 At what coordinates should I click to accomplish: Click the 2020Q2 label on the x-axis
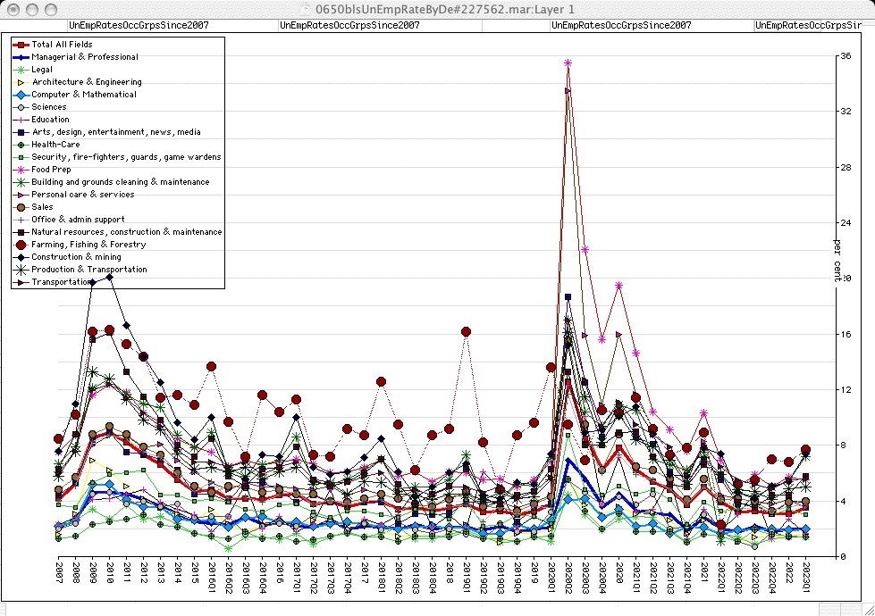(x=568, y=578)
